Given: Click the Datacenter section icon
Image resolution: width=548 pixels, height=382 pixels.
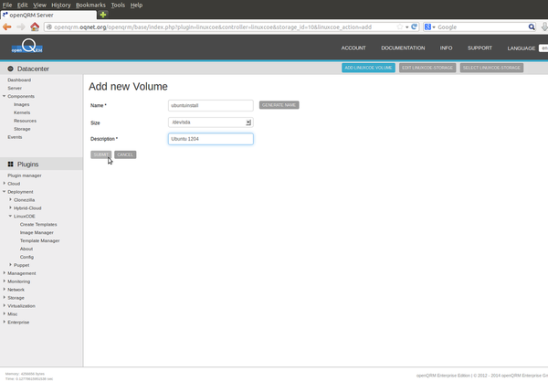Looking at the screenshot, I should point(10,69).
